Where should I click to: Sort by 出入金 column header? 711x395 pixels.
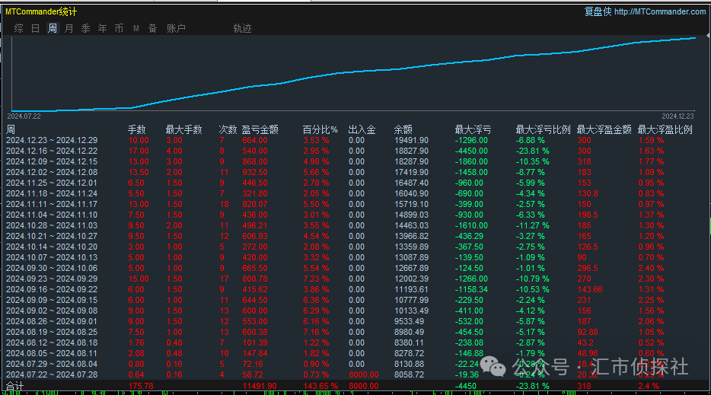point(362,129)
